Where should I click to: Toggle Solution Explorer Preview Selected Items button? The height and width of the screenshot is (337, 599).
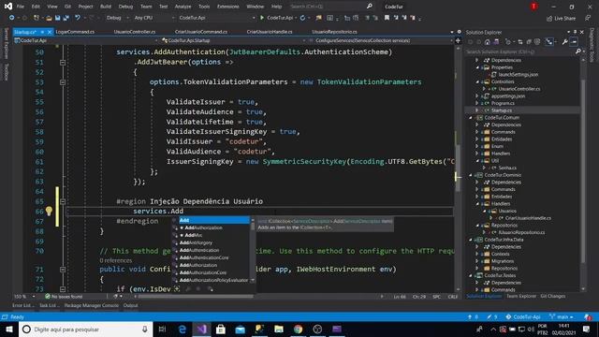click(574, 42)
